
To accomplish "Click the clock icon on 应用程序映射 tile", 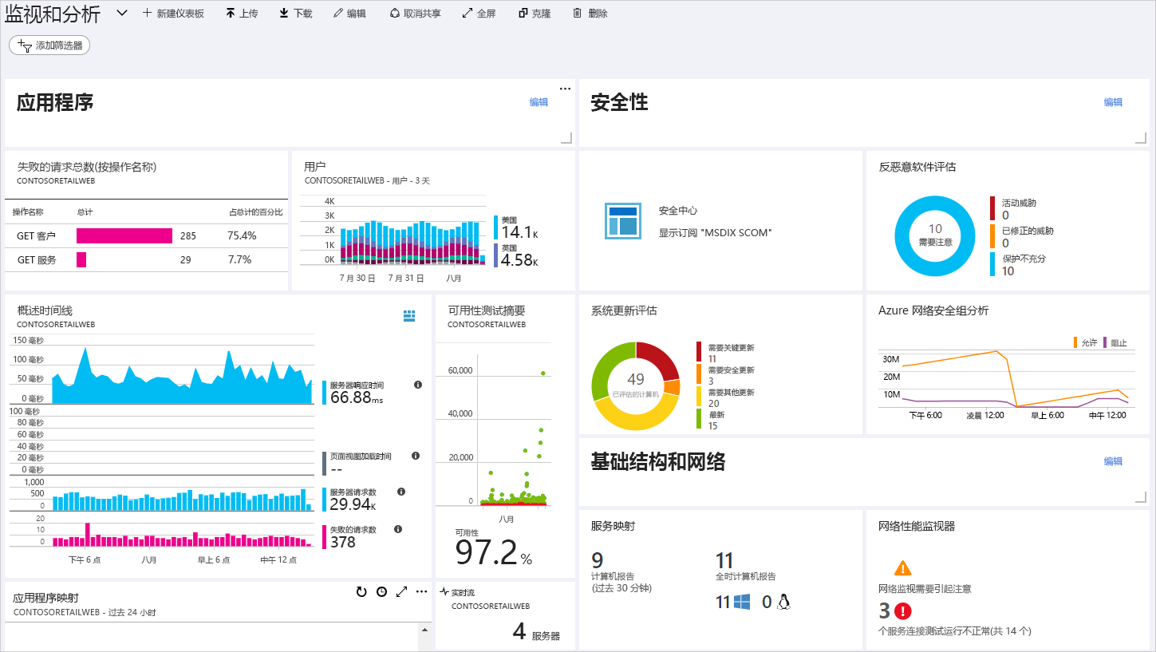I will click(382, 591).
